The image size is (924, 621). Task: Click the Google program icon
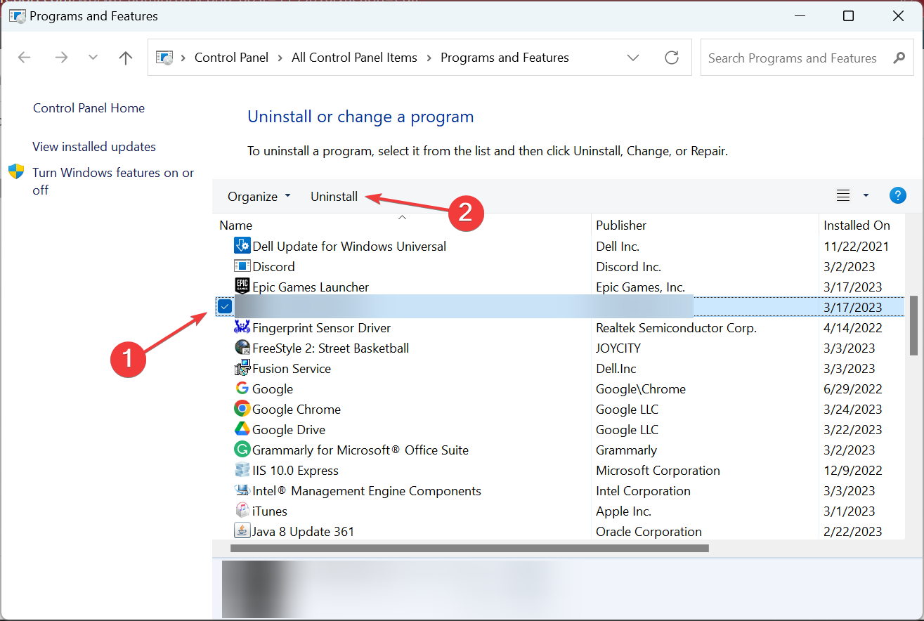pyautogui.click(x=242, y=388)
